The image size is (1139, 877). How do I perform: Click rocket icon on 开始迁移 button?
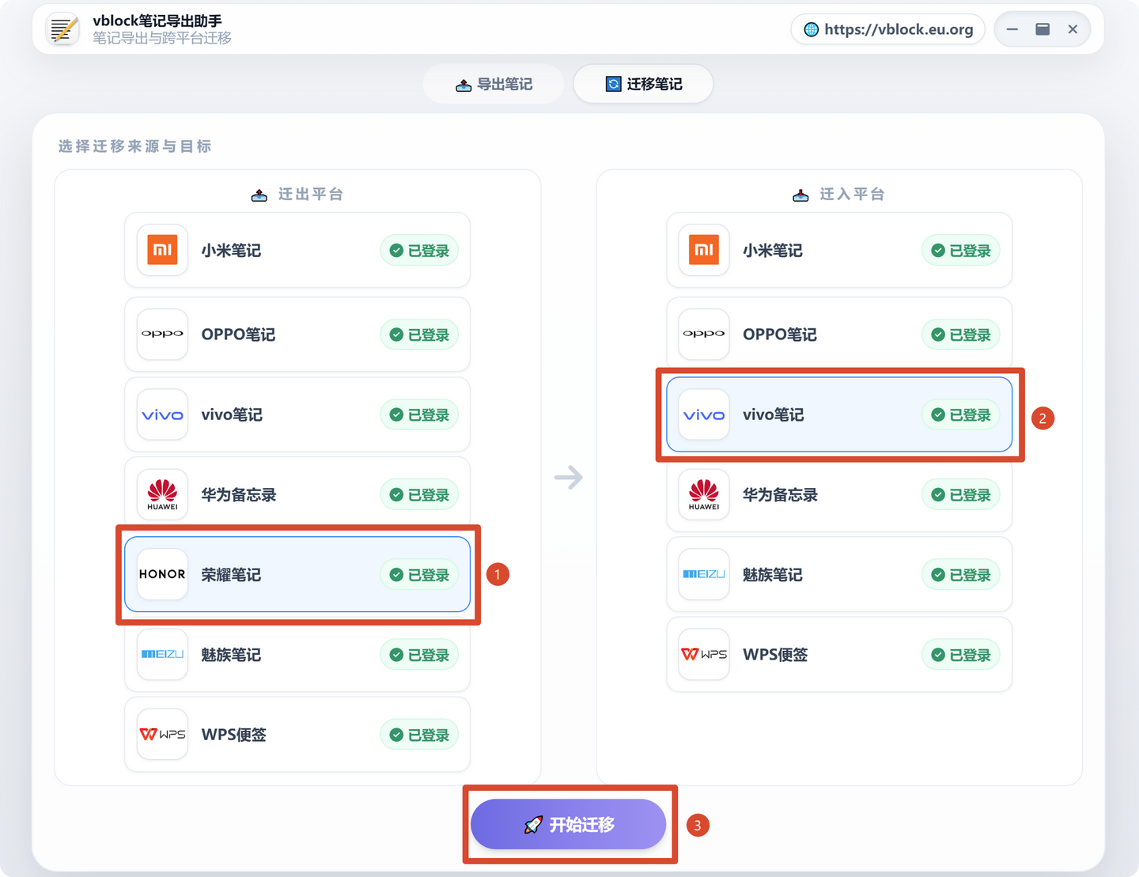pyautogui.click(x=533, y=825)
